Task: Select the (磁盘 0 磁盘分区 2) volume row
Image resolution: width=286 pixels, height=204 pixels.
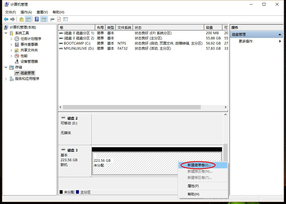Action: click(x=143, y=38)
